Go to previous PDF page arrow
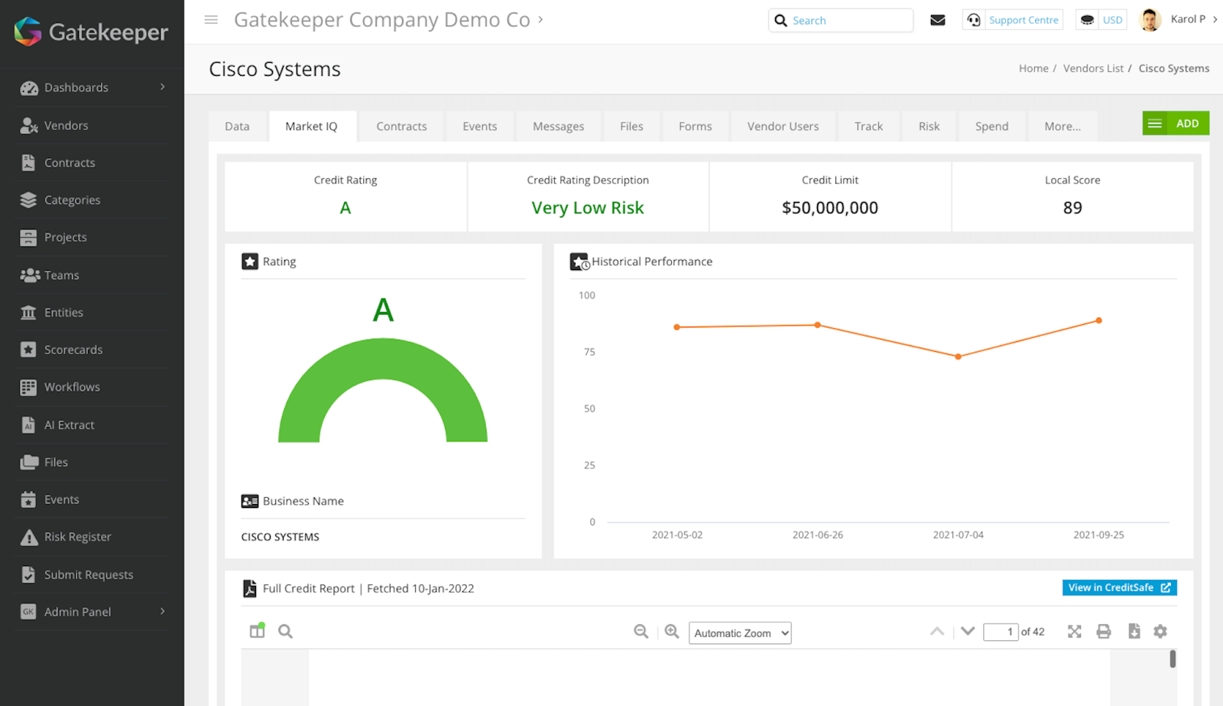This screenshot has height=706, width=1223. (937, 631)
